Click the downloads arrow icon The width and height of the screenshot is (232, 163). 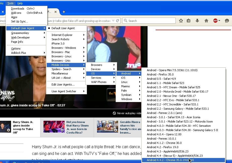click(197, 21)
